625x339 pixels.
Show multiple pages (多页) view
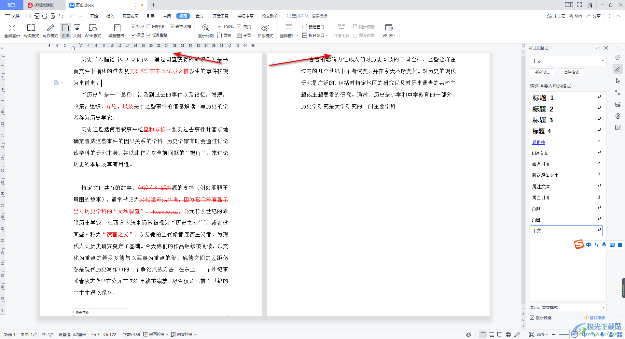coord(244,35)
